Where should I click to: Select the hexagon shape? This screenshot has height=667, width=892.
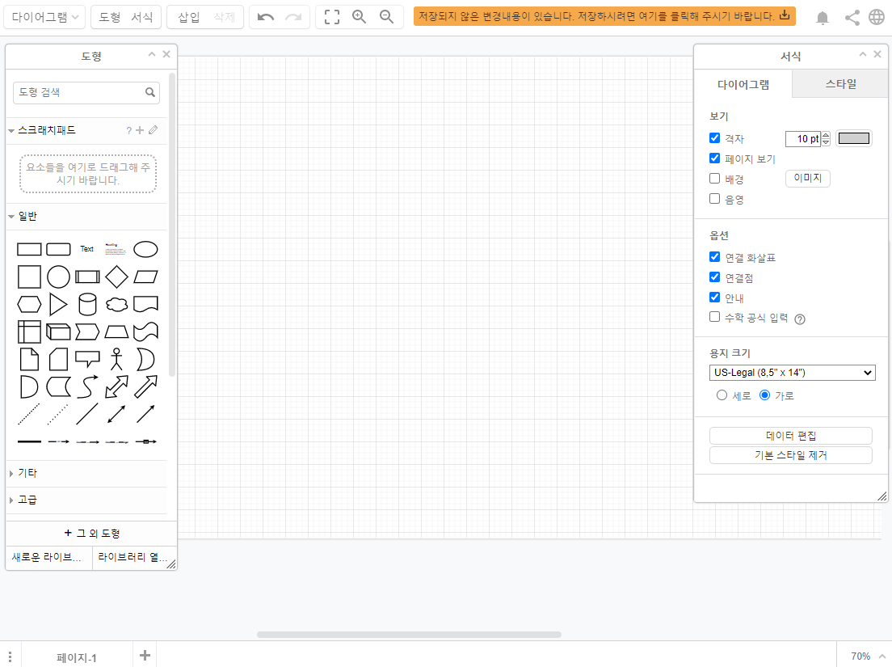(29, 305)
